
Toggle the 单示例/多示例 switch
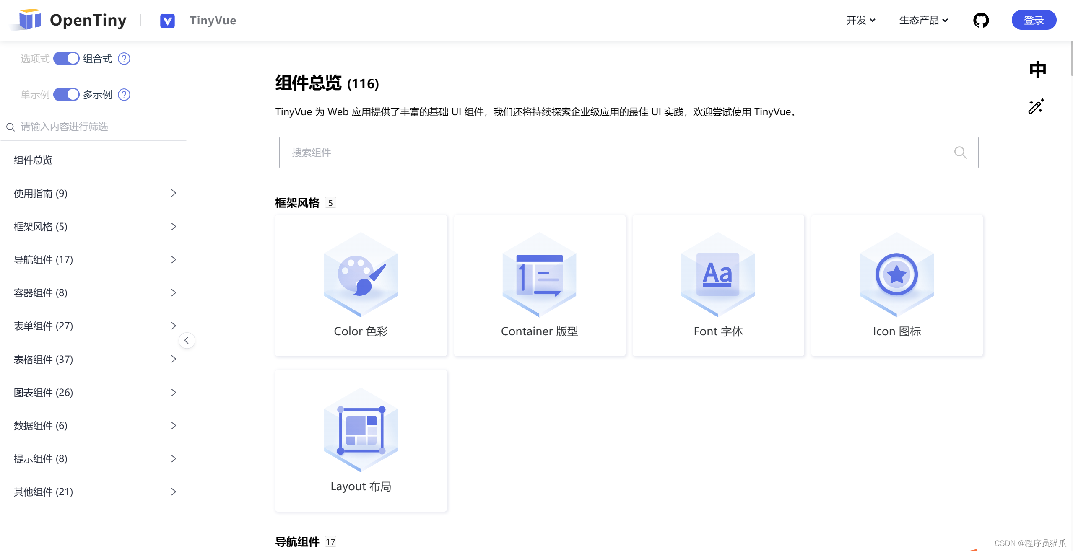coord(66,94)
